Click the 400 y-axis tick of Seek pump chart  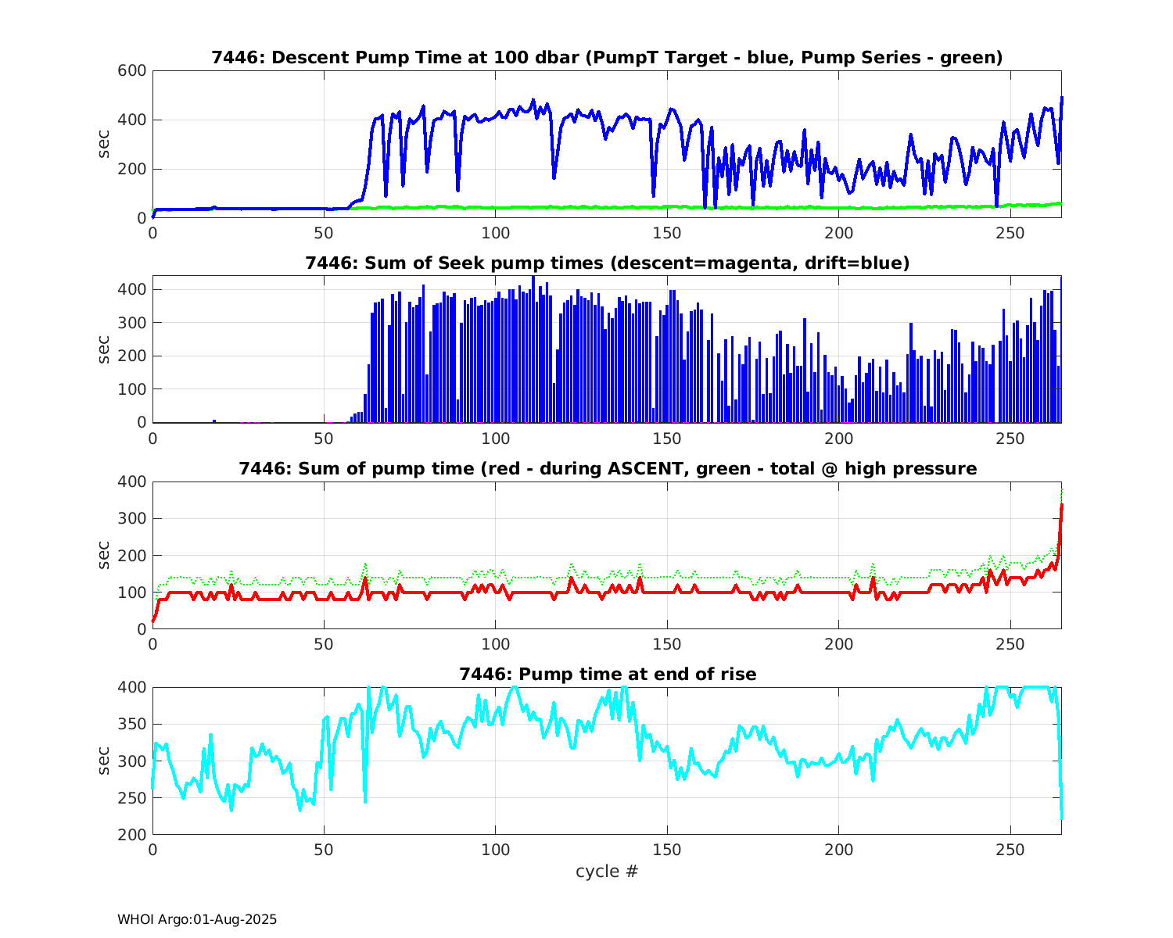131,290
